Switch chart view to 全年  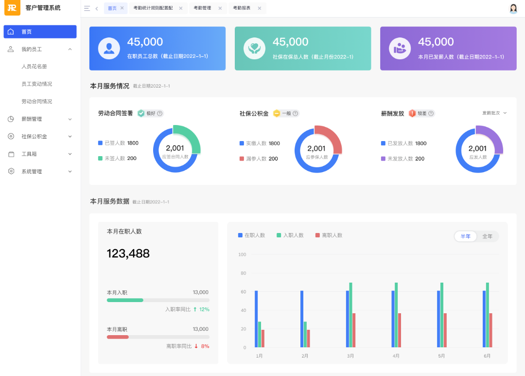(x=488, y=236)
